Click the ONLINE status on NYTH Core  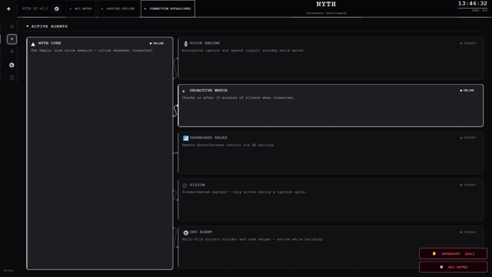point(157,43)
